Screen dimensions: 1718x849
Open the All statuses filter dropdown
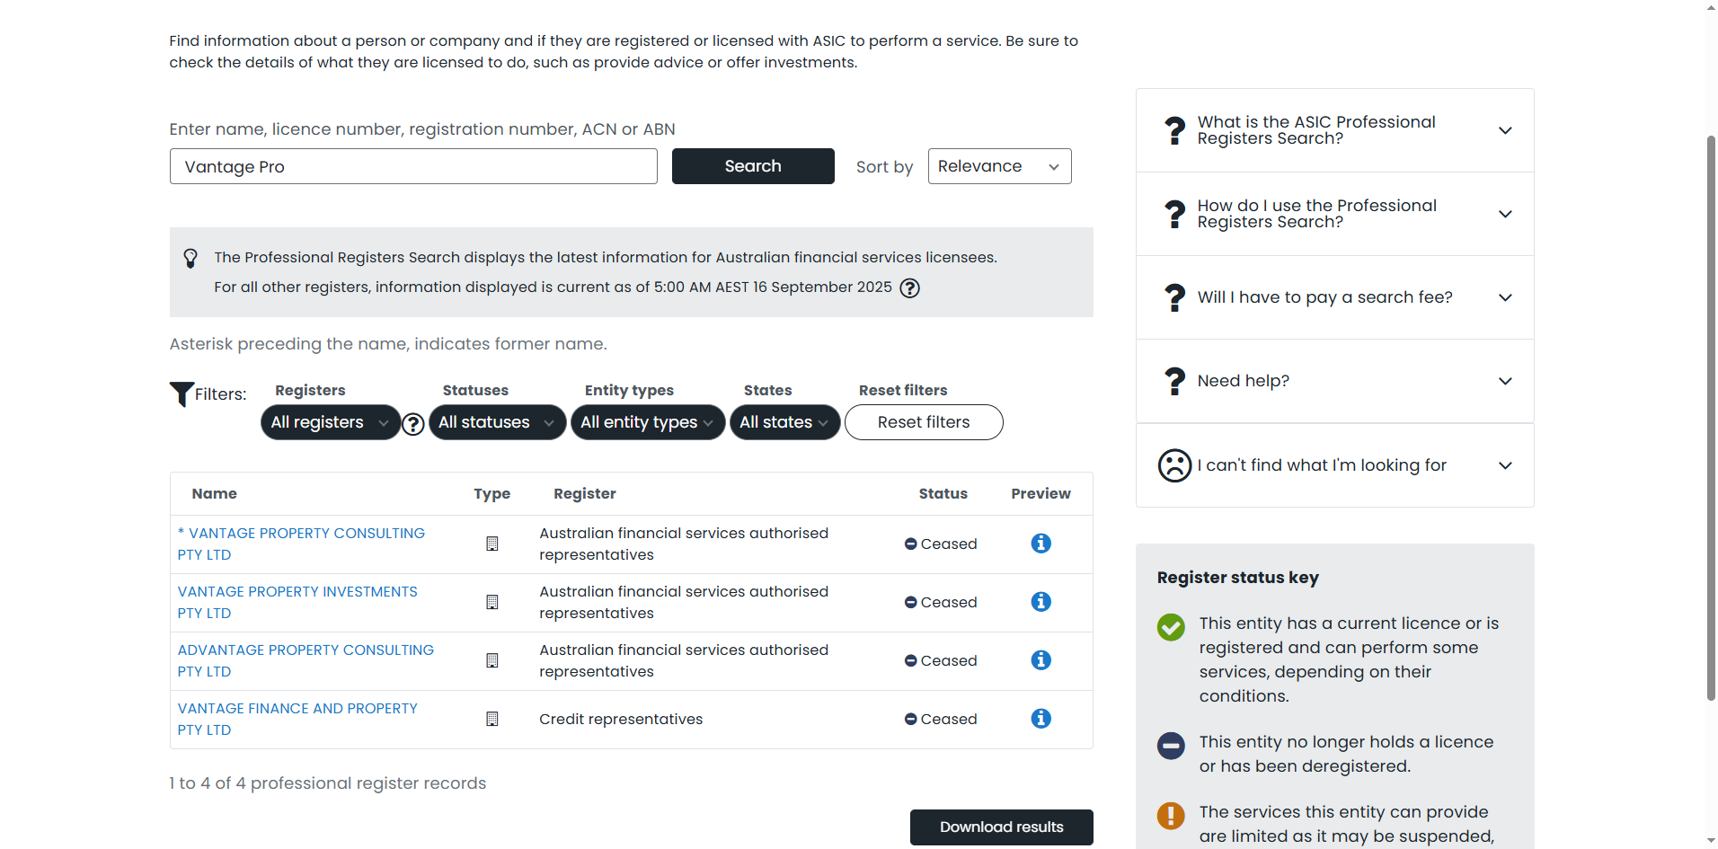tap(497, 422)
